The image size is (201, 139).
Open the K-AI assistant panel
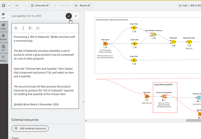3,47
